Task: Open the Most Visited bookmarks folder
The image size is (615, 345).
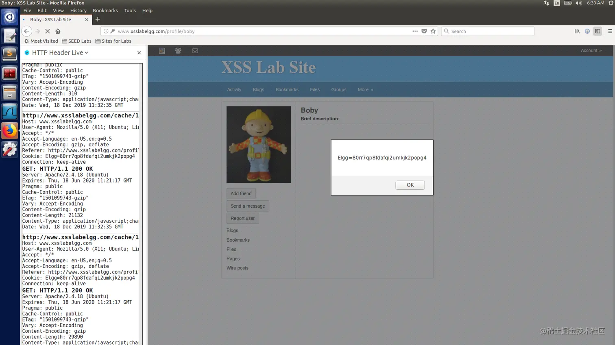Action: [x=41, y=41]
